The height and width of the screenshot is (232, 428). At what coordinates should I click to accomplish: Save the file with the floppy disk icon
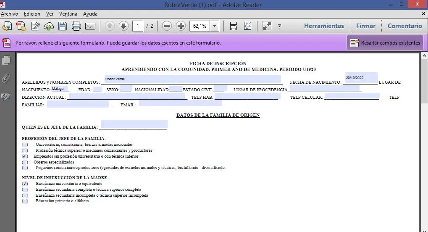pos(63,26)
